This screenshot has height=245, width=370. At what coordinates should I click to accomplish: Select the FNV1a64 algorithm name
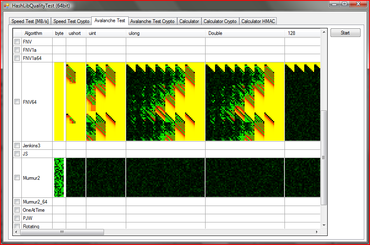[x=32, y=58]
